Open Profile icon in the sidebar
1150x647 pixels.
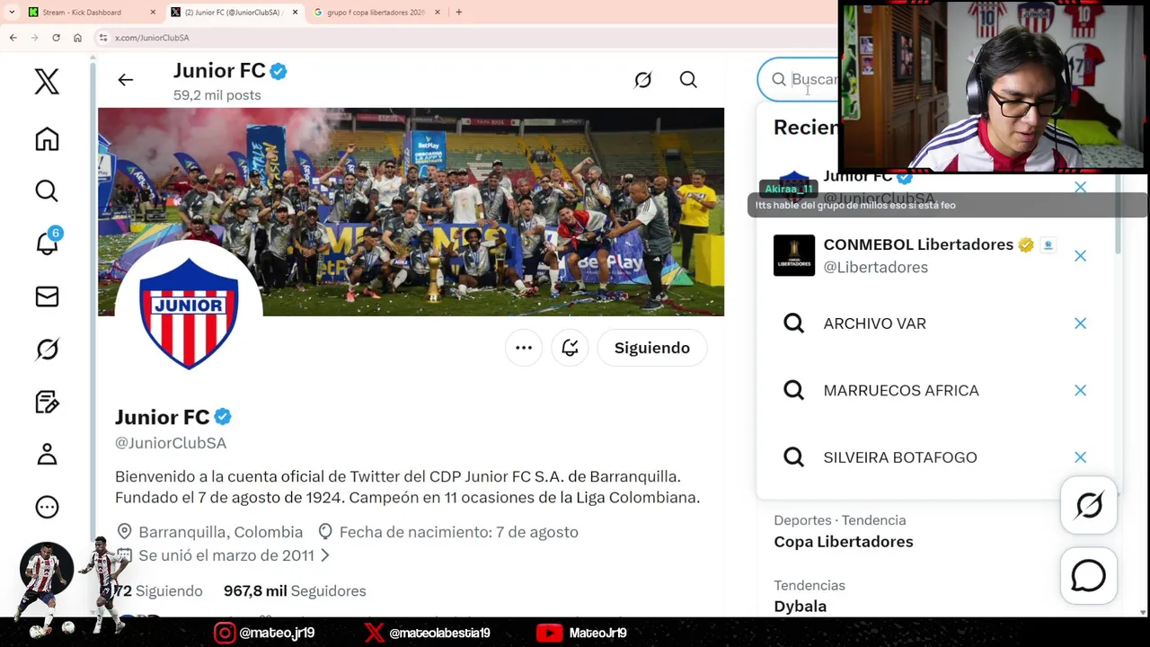coord(47,454)
